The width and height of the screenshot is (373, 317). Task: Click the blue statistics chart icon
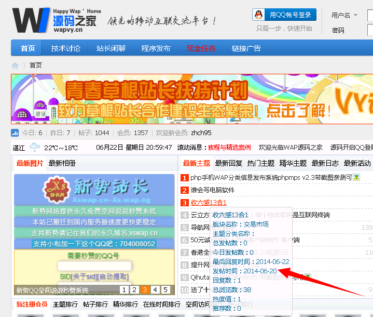tap(15, 133)
